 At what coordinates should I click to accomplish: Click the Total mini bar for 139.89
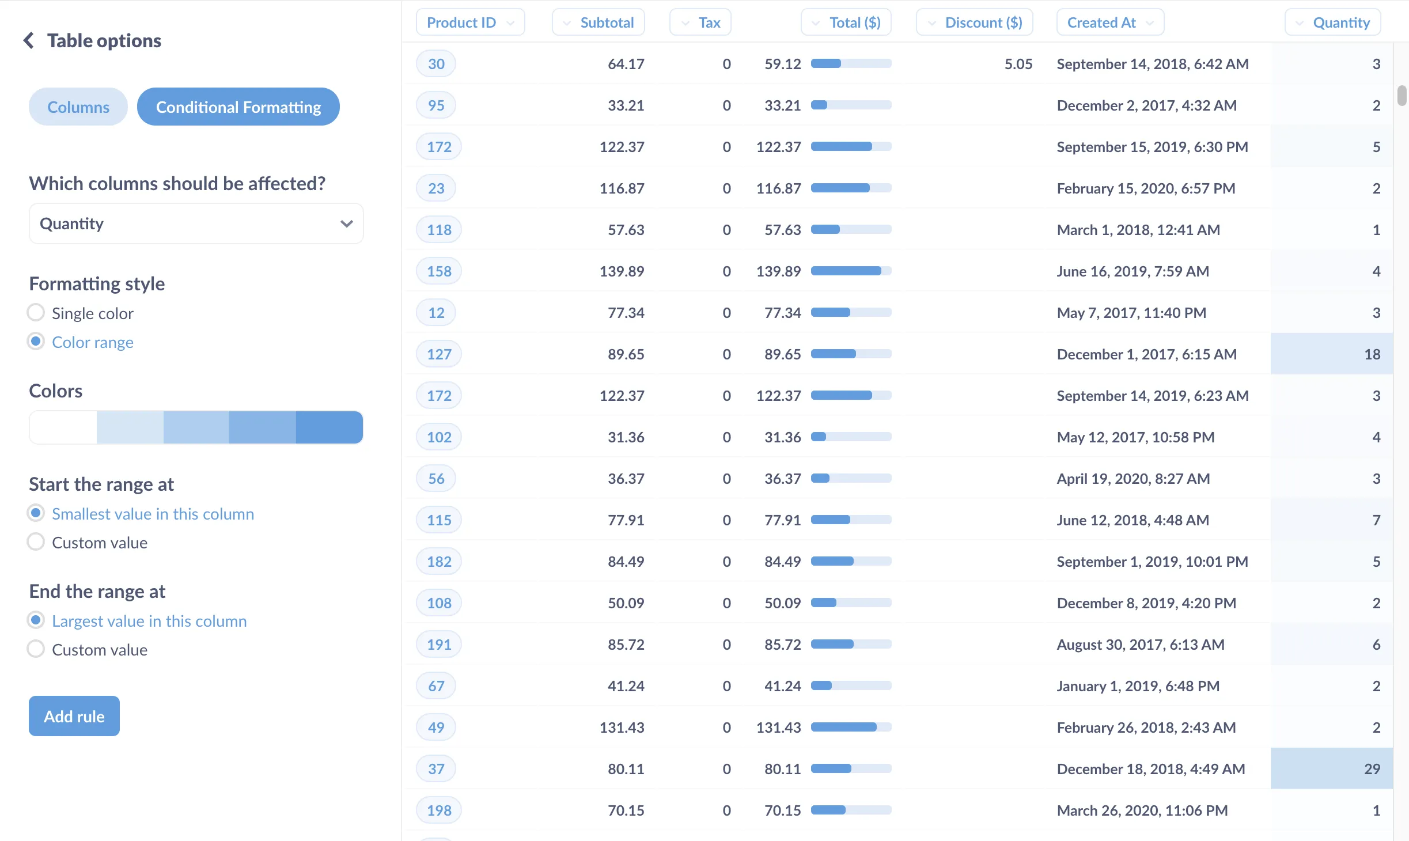click(x=851, y=271)
